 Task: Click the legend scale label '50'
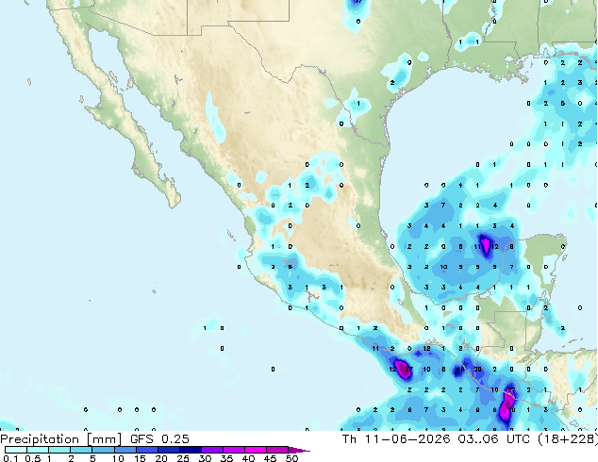292,458
